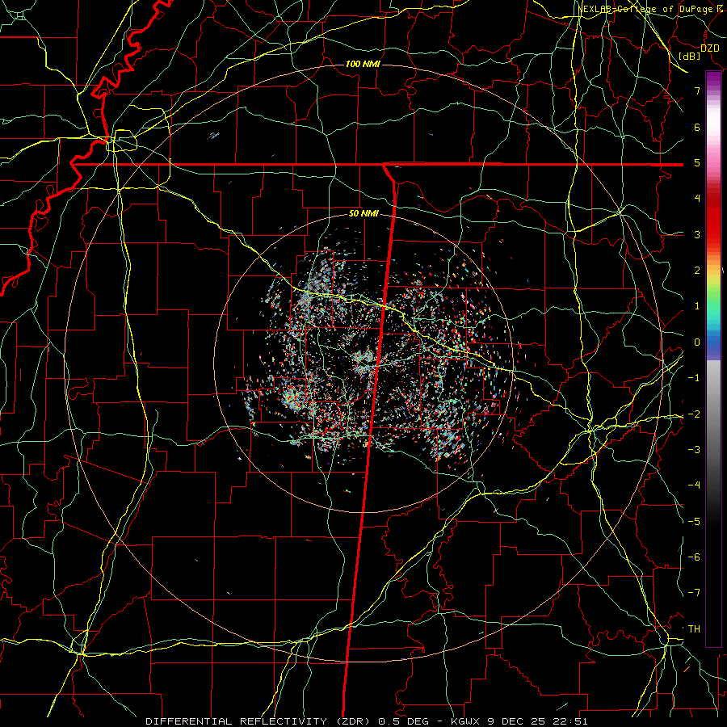Click the ZDR color scale bar
Image resolution: width=727 pixels, height=727 pixels.
point(713,359)
